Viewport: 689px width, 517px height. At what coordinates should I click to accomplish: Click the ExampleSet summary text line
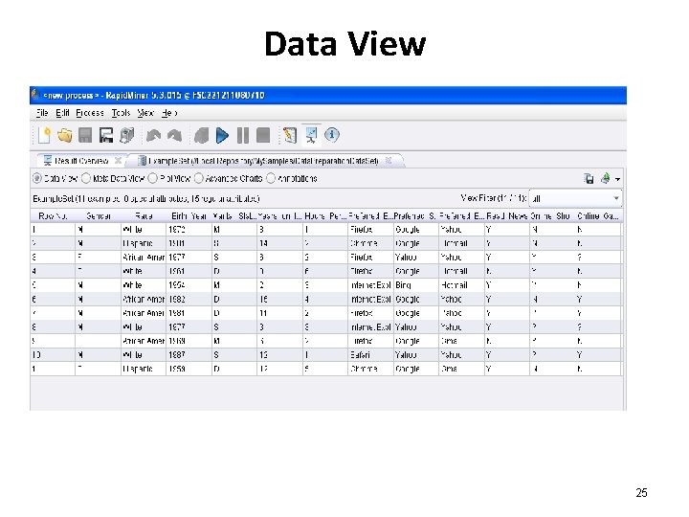pyautogui.click(x=146, y=199)
